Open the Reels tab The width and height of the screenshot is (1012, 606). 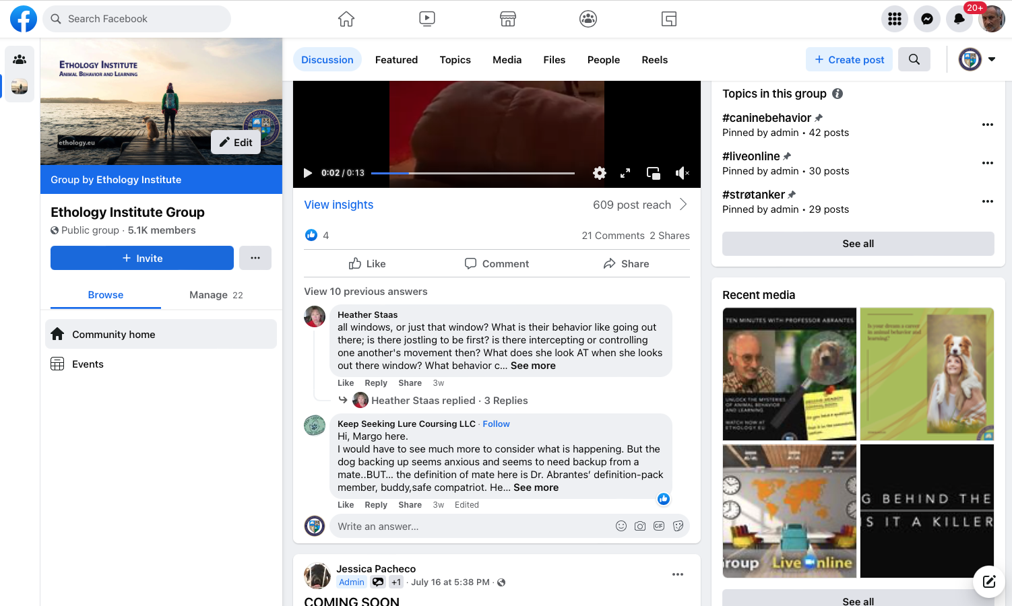[x=655, y=60]
